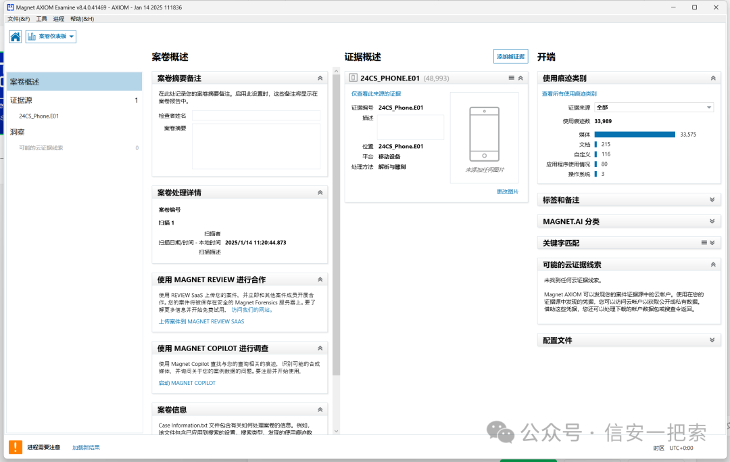Click the 案卷摘要 text area
Screen dimensions: 730x462
tap(256, 146)
